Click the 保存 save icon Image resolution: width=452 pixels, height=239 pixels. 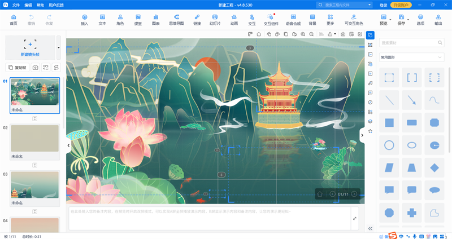401,20
